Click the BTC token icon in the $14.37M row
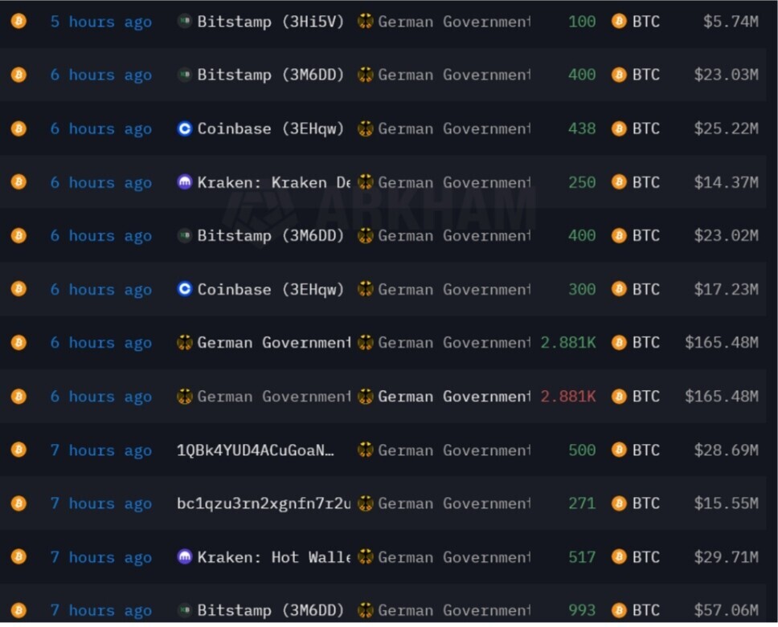 [619, 182]
